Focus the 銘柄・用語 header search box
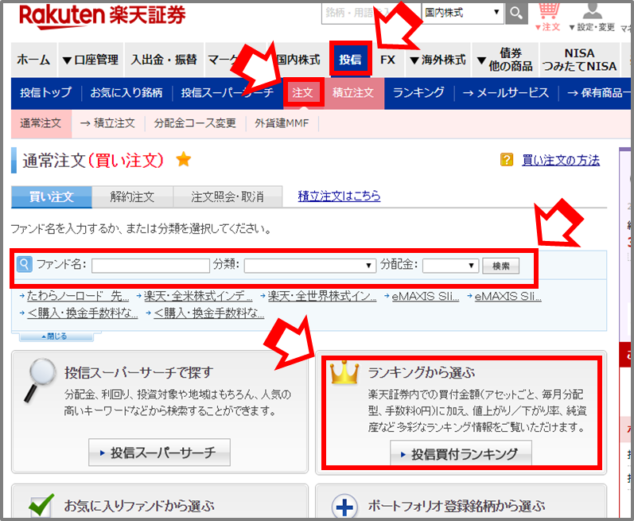634x521 pixels. coord(371,13)
